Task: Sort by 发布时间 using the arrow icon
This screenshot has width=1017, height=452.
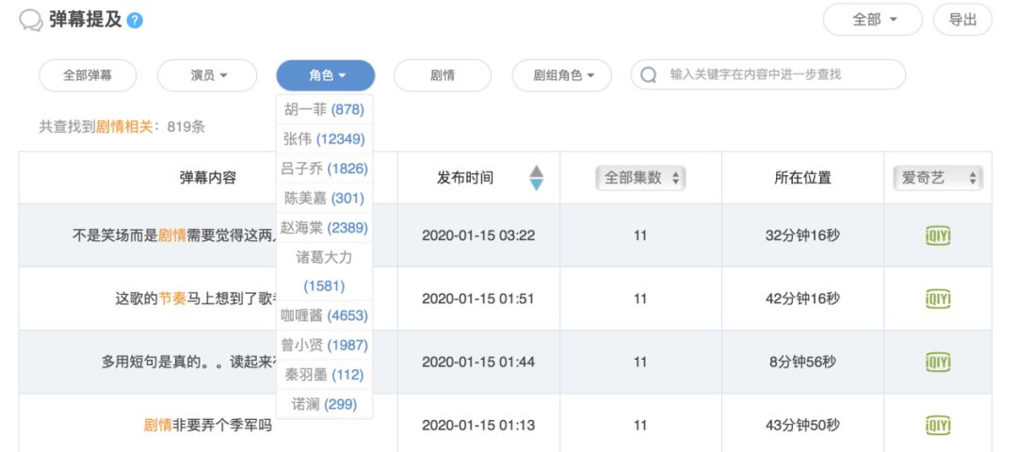Action: pos(536,178)
